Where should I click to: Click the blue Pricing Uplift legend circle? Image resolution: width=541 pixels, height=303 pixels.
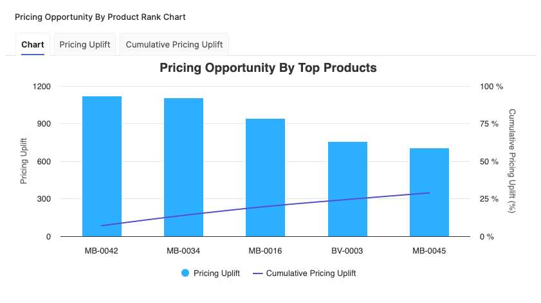(185, 273)
